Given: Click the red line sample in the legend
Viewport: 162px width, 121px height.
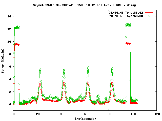Looking at the screenshot, I should tap(149, 13).
